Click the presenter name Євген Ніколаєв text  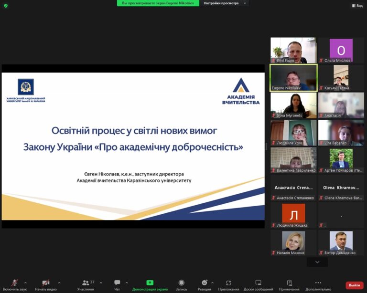click(x=102, y=174)
